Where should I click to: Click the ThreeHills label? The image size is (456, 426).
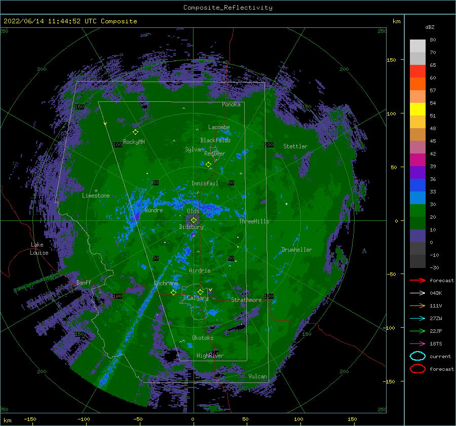[x=254, y=221]
